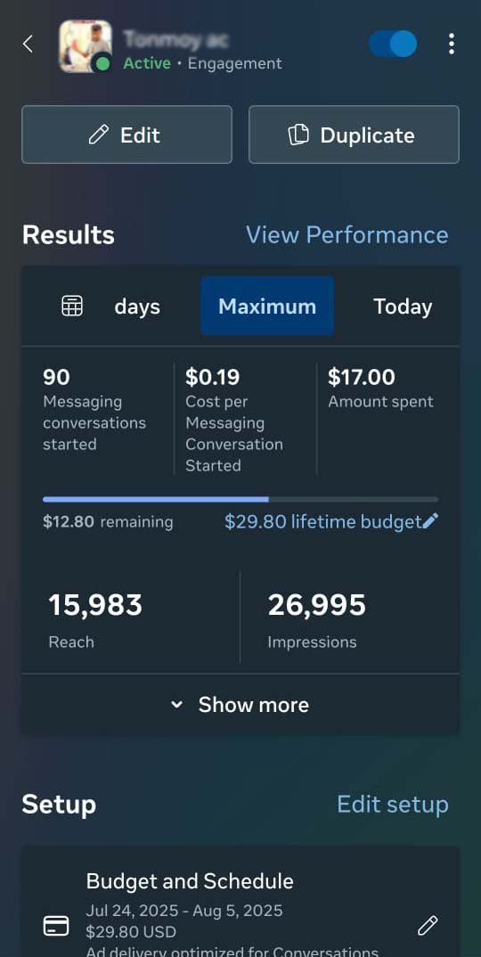Viewport: 481px width, 957px height.
Task: Expand results with Show more
Action: (x=240, y=705)
